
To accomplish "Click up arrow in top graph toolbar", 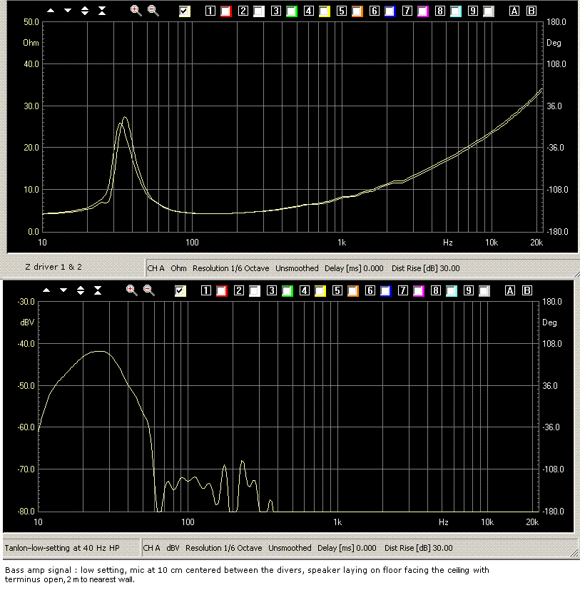I will tap(51, 11).
